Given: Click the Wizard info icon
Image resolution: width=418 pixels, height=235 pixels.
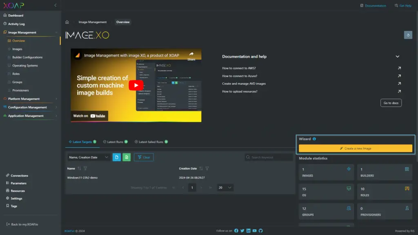Looking at the screenshot, I should (x=314, y=139).
